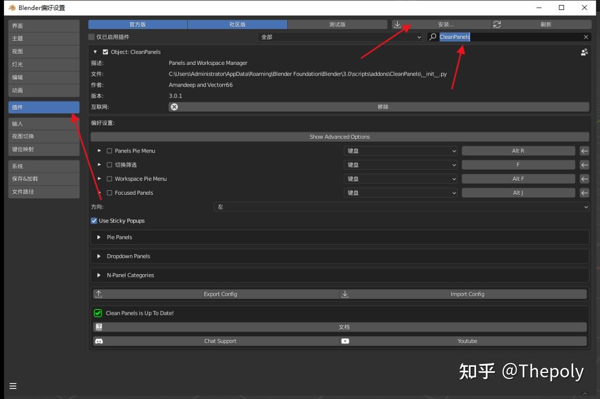600x399 pixels.
Task: Switch to the 测试版 tab
Action: (x=337, y=24)
